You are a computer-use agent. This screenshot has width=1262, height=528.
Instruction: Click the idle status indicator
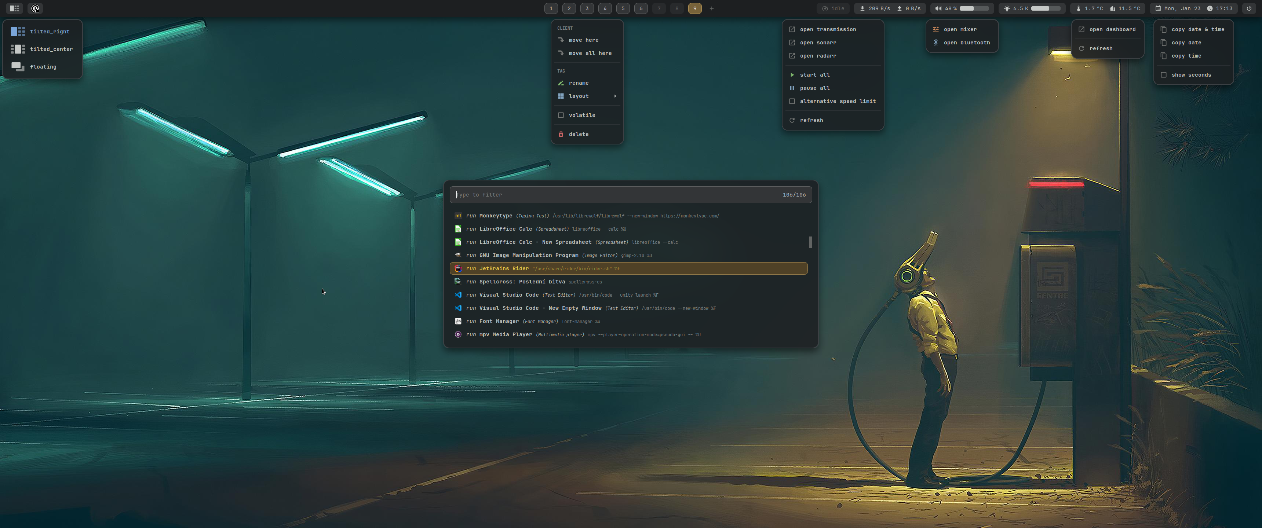click(834, 8)
